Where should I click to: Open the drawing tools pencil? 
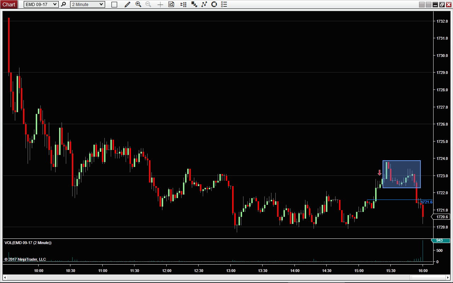coord(127,5)
